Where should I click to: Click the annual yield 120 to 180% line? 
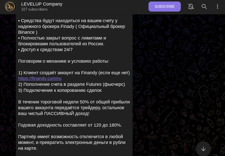70,125
